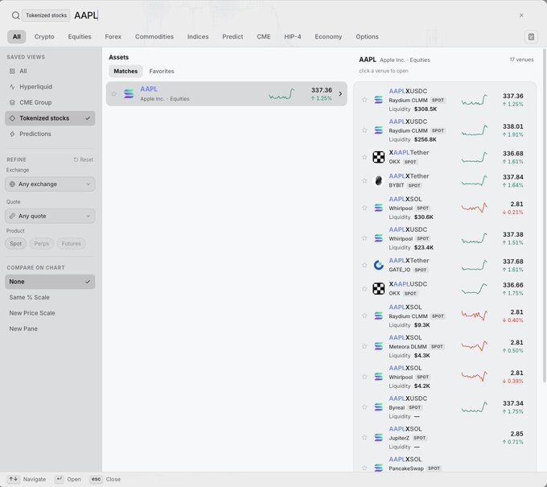The width and height of the screenshot is (547, 487).
Task: Click Solana logo of AAPLXSOL Meteora DLMM
Action: pos(379,346)
